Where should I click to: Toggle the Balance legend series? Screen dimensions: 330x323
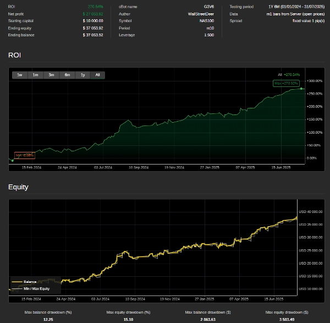point(29,282)
